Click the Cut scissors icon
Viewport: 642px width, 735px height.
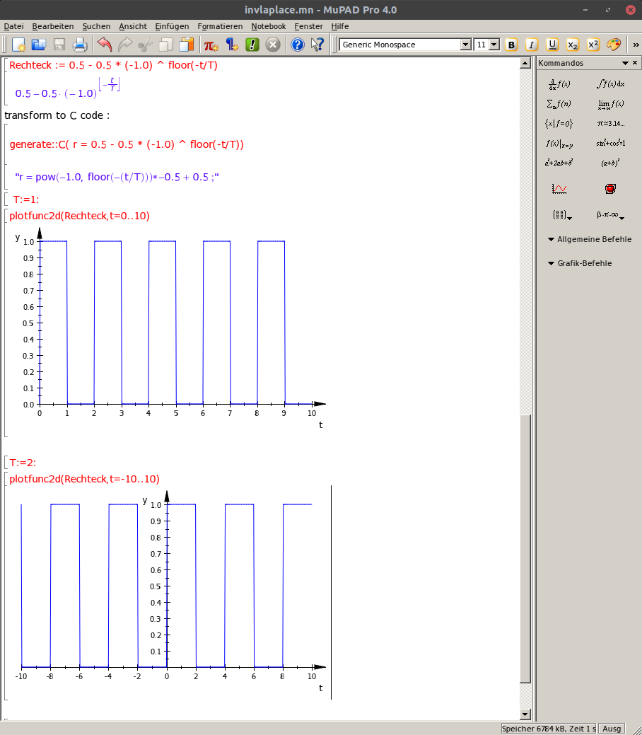146,45
